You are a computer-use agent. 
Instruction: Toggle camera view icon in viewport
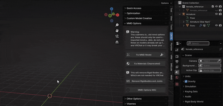(117, 36)
